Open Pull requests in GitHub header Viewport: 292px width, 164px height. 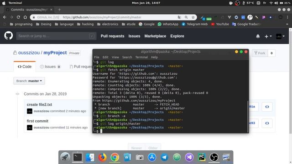(112, 36)
